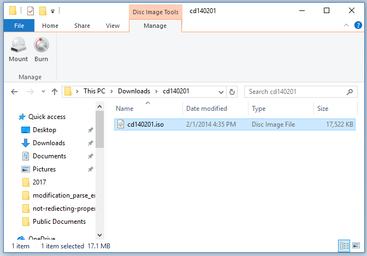Go back with the back arrow
The image size is (367, 256).
[14, 92]
